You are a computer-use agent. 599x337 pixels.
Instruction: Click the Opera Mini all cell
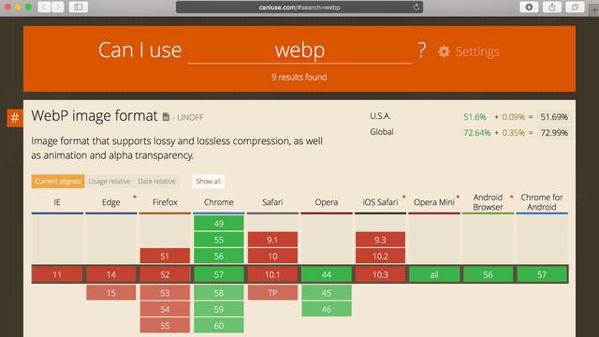[434, 274]
